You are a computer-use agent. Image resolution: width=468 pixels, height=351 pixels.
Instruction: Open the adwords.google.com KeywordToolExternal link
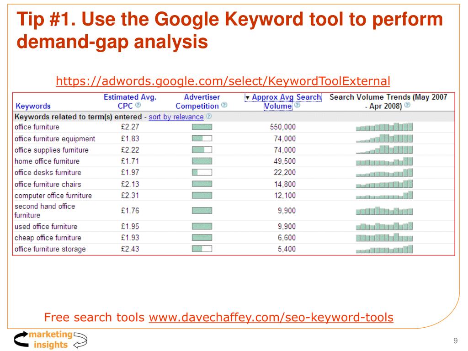pyautogui.click(x=223, y=81)
